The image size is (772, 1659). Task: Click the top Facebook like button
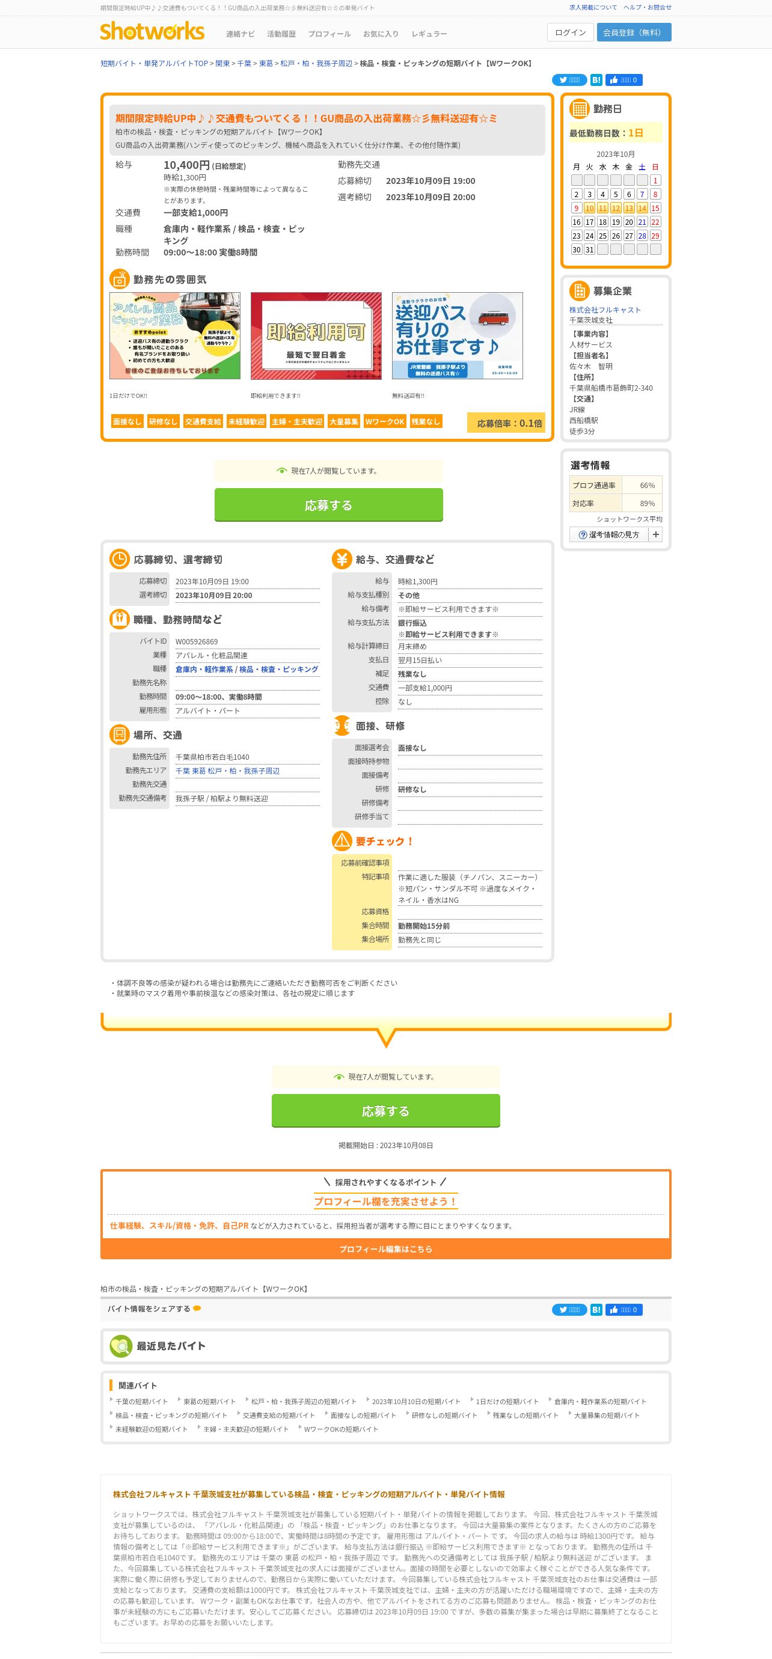(623, 80)
